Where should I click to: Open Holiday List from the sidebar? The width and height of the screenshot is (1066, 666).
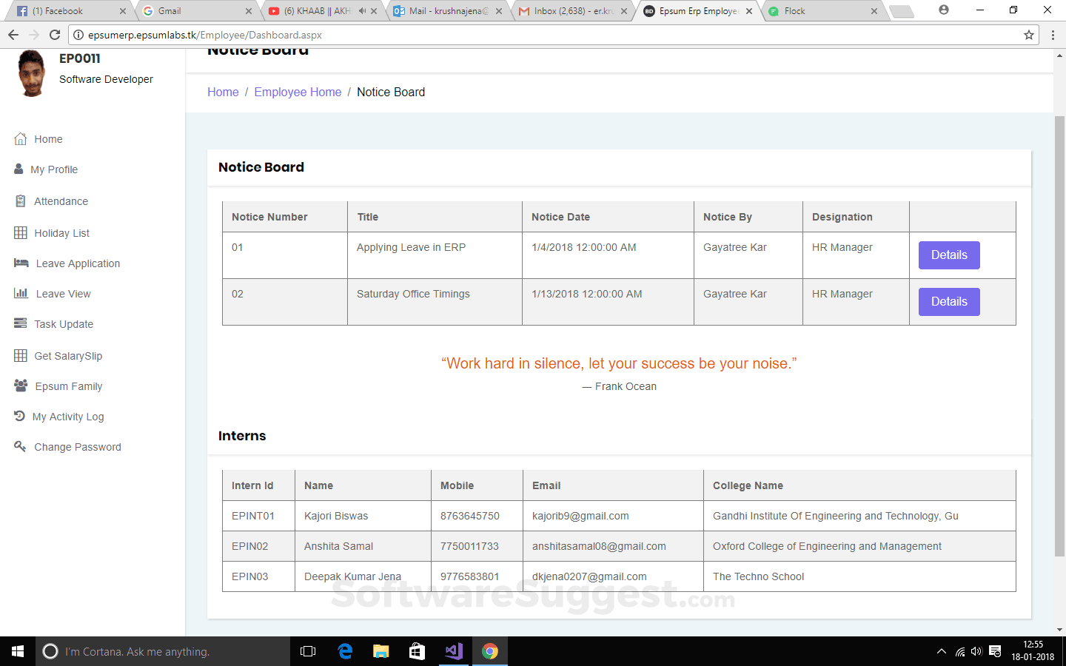pyautogui.click(x=62, y=232)
